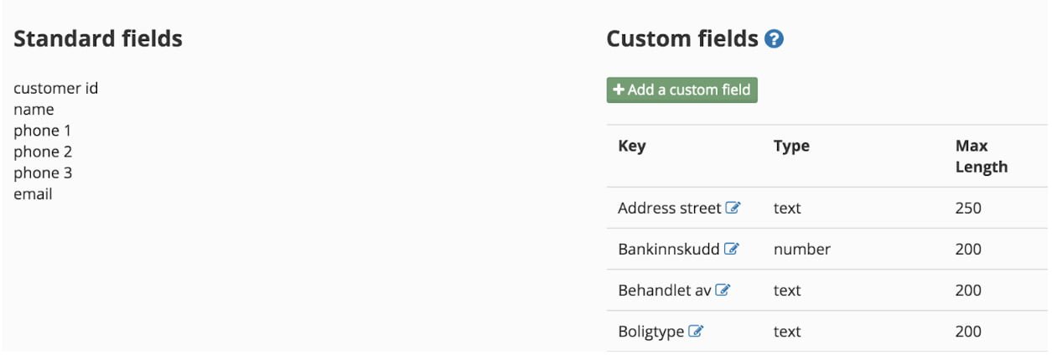Select the Boligtype row label
1052x355 pixels.
(651, 332)
